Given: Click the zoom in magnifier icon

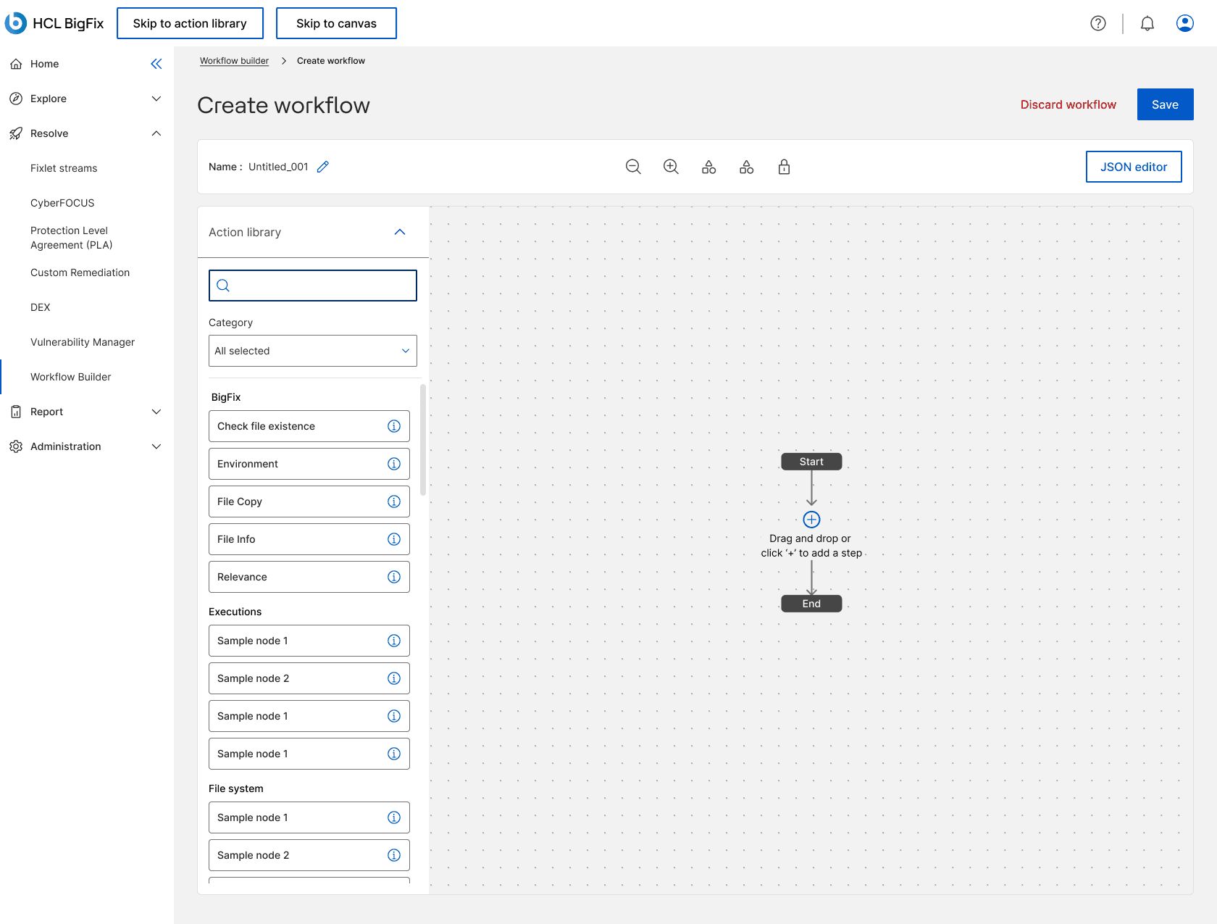Looking at the screenshot, I should (671, 167).
